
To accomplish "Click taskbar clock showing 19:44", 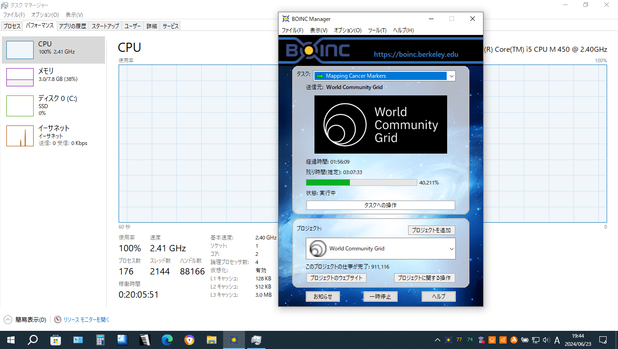I will 578,339.
